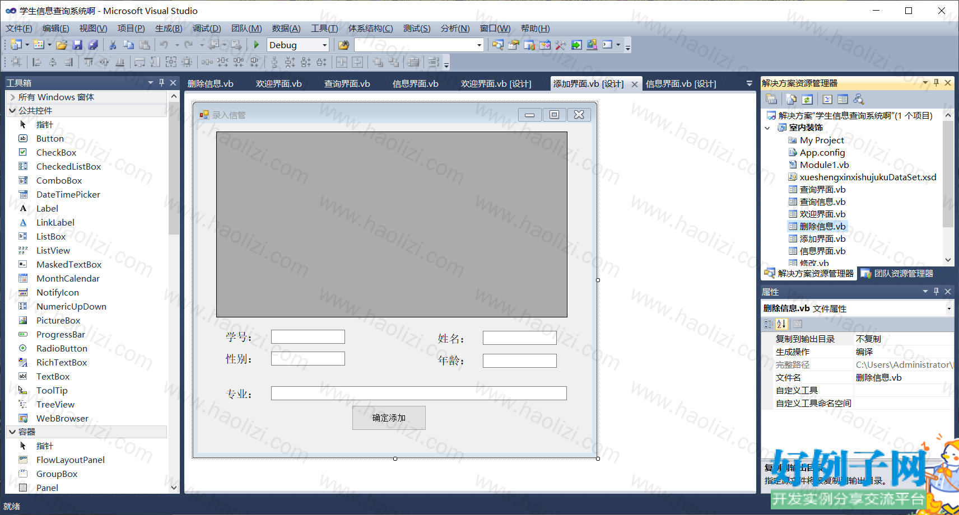Open the 文件(F) menu
Viewport: 959px width, 515px height.
click(x=19, y=29)
